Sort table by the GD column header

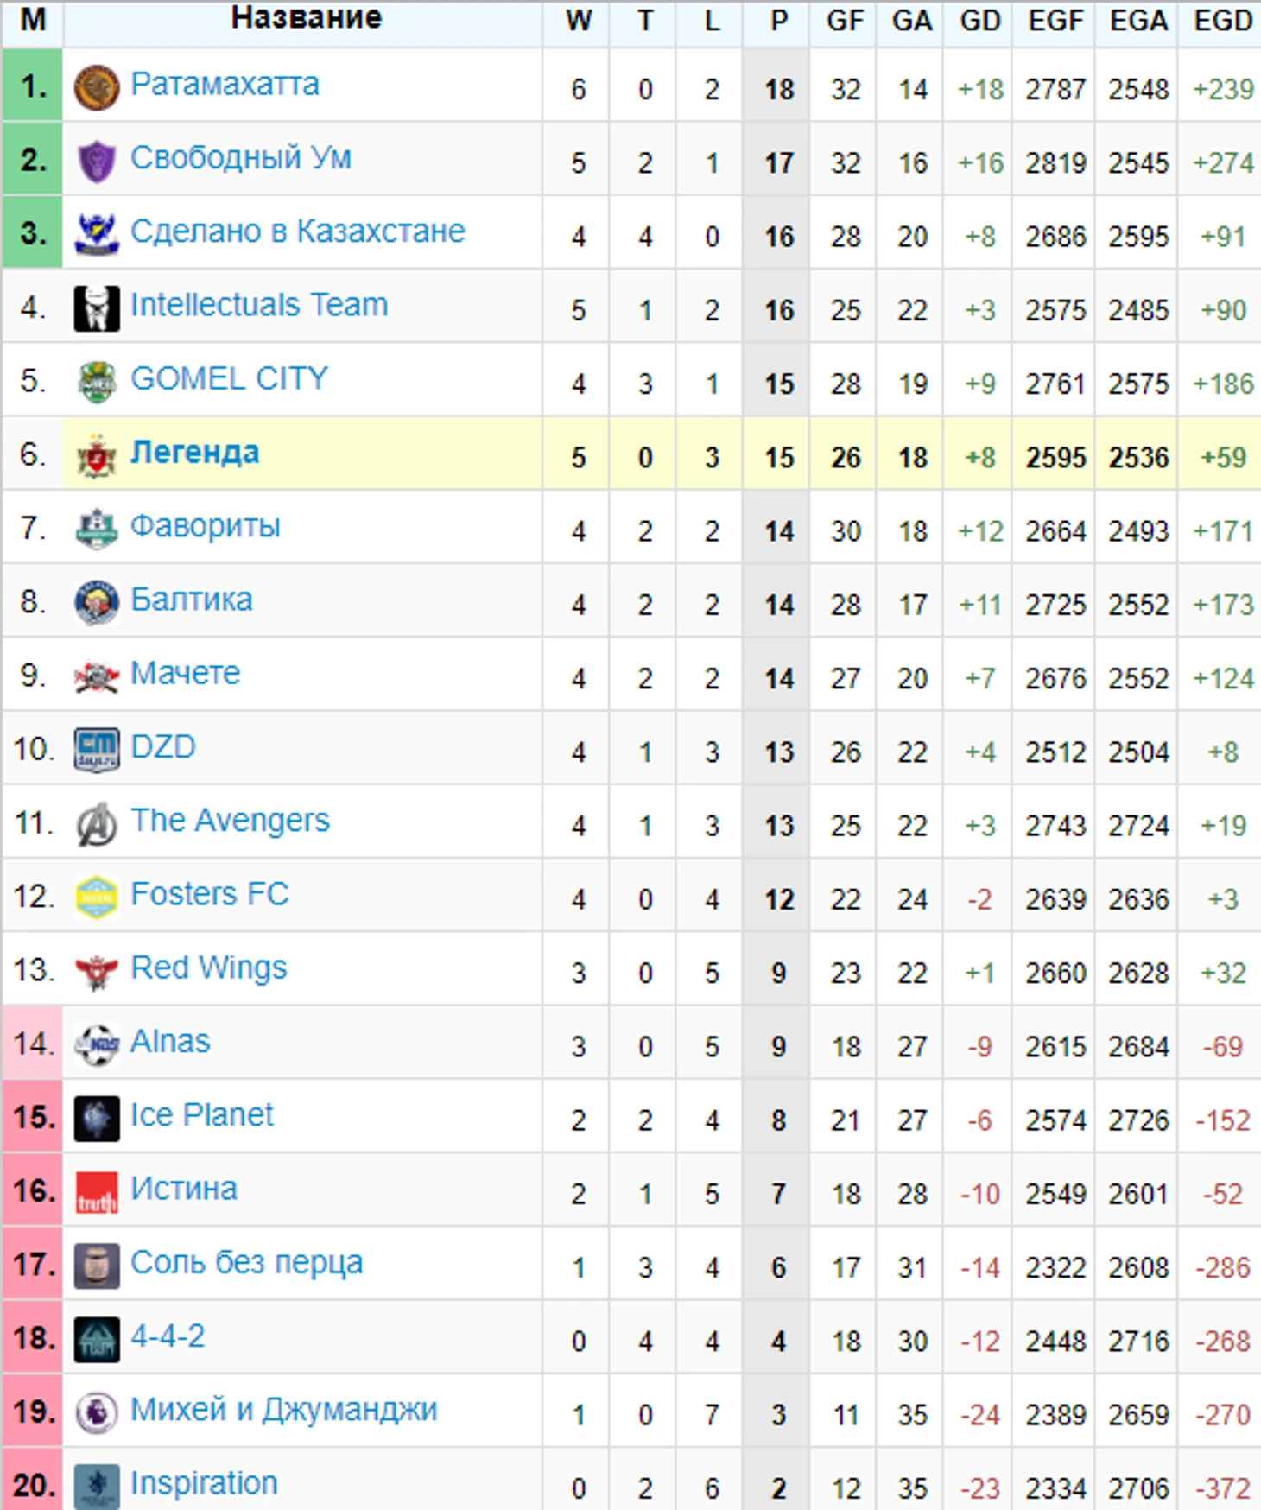(979, 20)
